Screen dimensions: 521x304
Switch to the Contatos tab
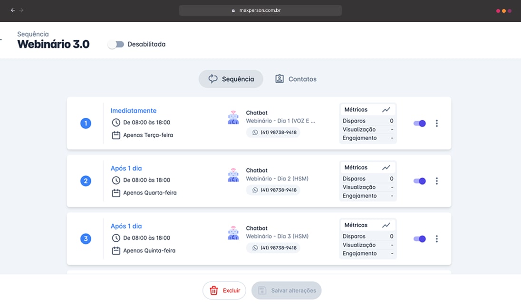(296, 79)
